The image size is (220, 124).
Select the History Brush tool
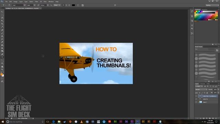2,39
